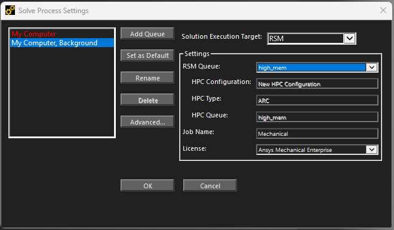394x230 pixels.
Task: Expand the Solution Execution Target dropdown arrow
Action: pyautogui.click(x=349, y=38)
